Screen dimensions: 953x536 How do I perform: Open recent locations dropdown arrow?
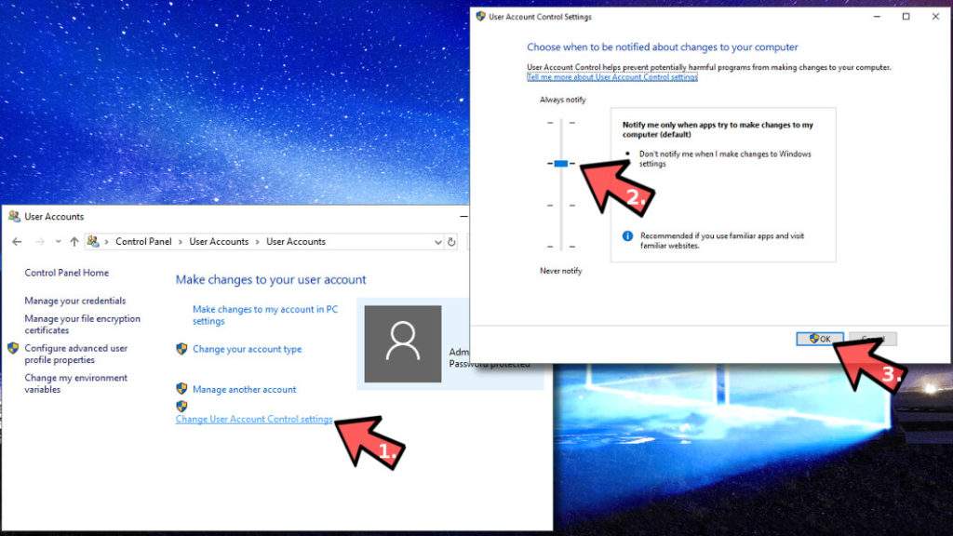pyautogui.click(x=58, y=242)
